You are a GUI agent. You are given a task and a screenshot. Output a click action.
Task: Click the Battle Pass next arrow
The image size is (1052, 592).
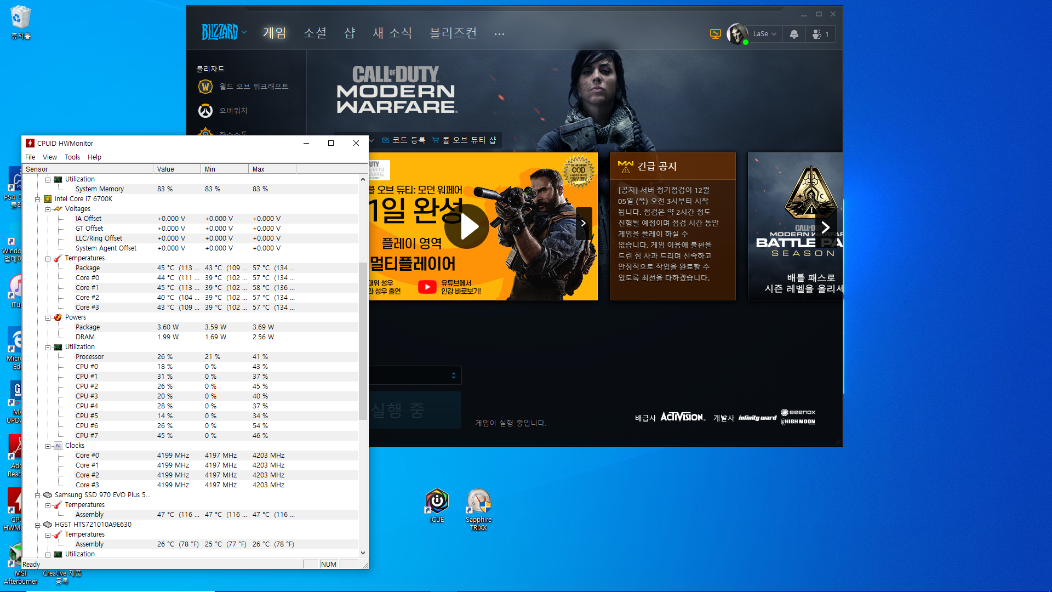(825, 227)
